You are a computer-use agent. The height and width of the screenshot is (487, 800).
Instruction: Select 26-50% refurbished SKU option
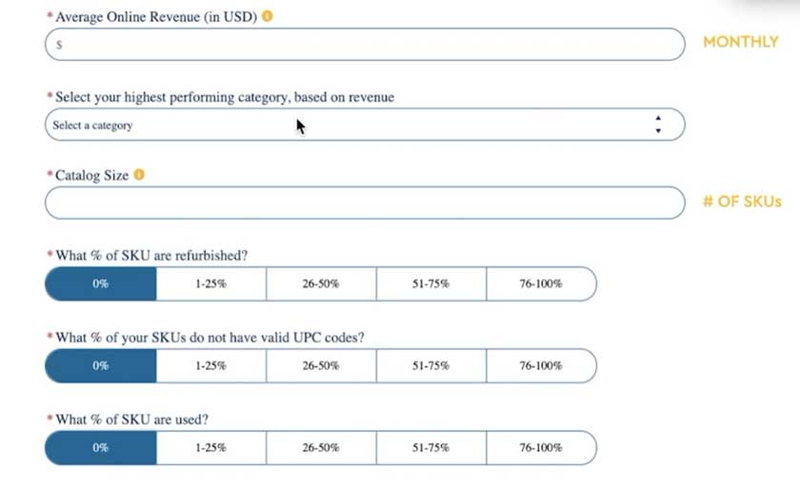pyautogui.click(x=321, y=283)
